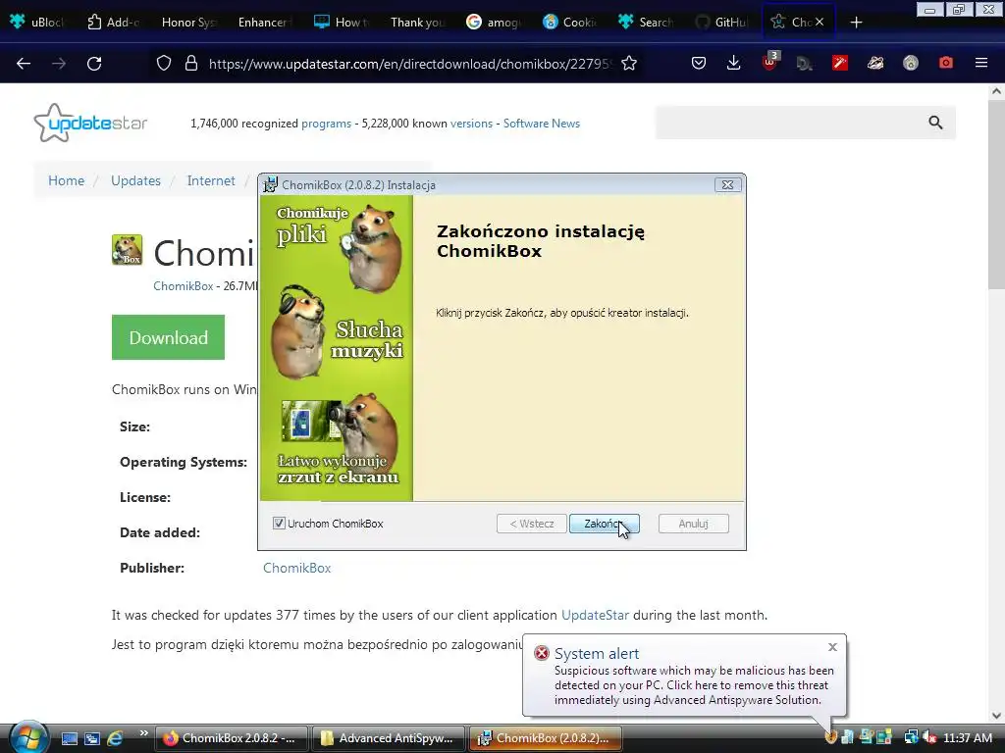
Task: Switch to the Thank you tab
Action: 416,22
